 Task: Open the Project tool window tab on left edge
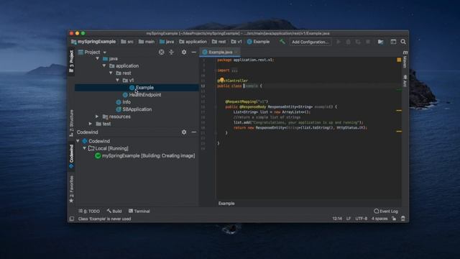tap(71, 61)
